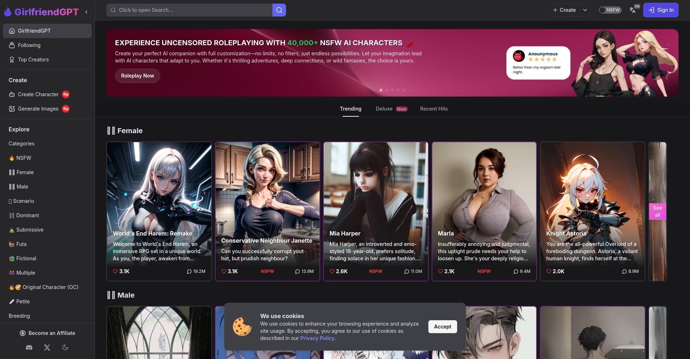The image size is (690, 359).
Task: Like Conservative Neighbour Janette heart icon
Action: [x=224, y=271]
